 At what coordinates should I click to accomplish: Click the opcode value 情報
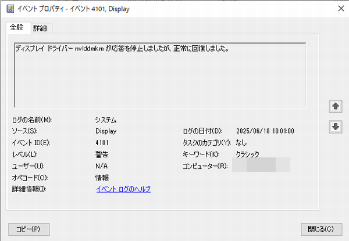pyautogui.click(x=102, y=178)
